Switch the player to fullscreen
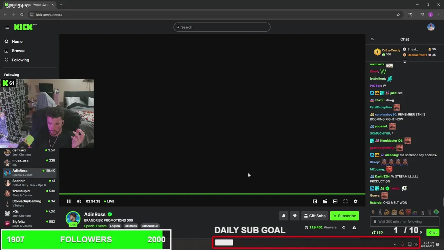The width and height of the screenshot is (444, 250). click(x=345, y=201)
